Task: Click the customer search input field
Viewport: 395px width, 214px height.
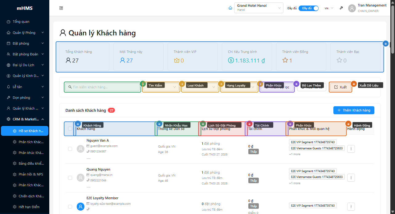Action: point(102,87)
